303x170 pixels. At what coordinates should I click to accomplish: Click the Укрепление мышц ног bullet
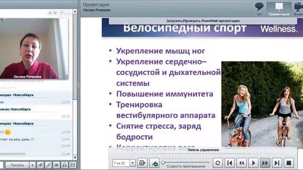pos(160,51)
